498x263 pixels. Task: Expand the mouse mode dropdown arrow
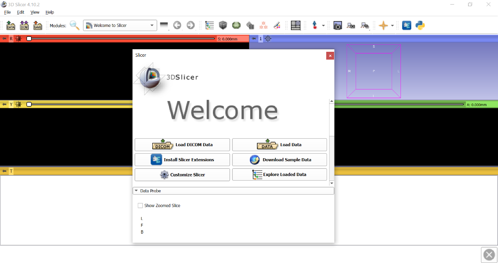pyautogui.click(x=323, y=26)
